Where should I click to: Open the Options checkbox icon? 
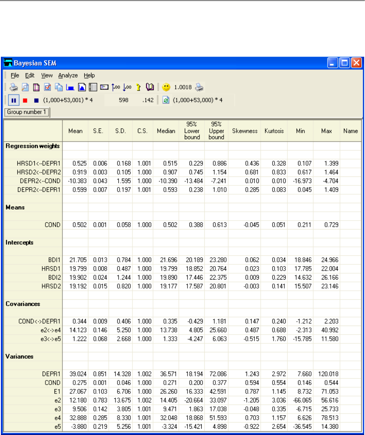(48, 88)
